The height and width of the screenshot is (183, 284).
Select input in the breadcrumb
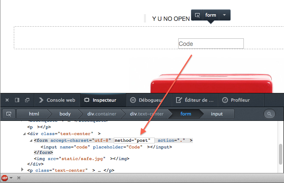click(217, 114)
